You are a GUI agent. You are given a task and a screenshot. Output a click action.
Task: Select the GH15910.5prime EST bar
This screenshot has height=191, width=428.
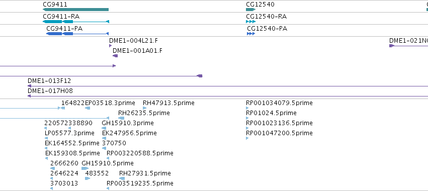(85, 168)
